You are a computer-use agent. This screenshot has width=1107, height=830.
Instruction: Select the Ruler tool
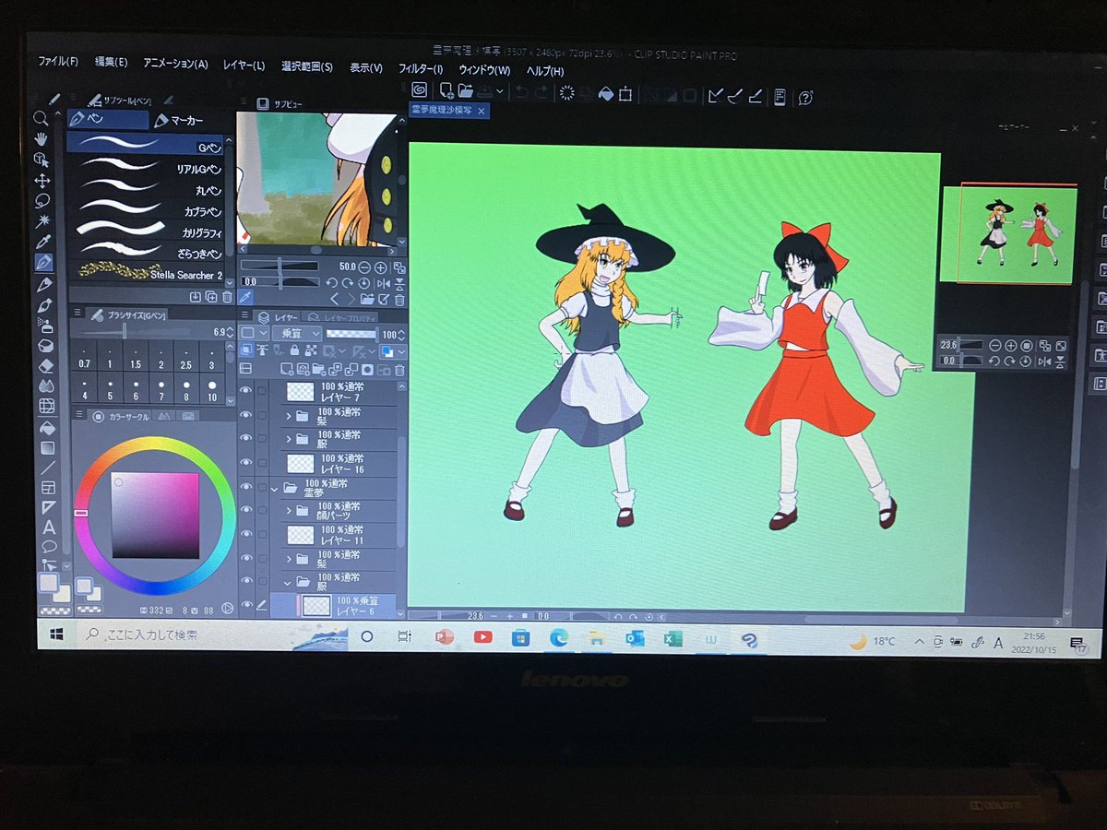click(x=48, y=506)
